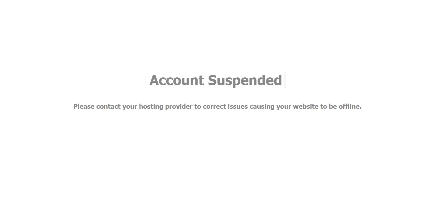
Task: Click the word "causing" in the message
Action: pyautogui.click(x=262, y=107)
